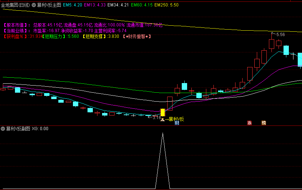Click the EM34: 4.21 indicator value

tap(118, 5)
